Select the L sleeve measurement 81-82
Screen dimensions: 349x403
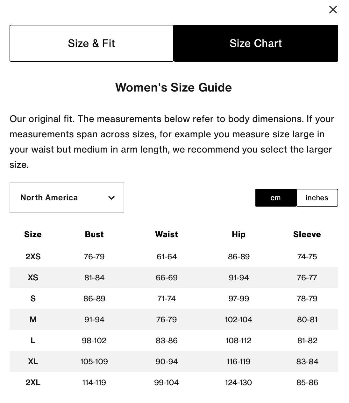click(307, 340)
